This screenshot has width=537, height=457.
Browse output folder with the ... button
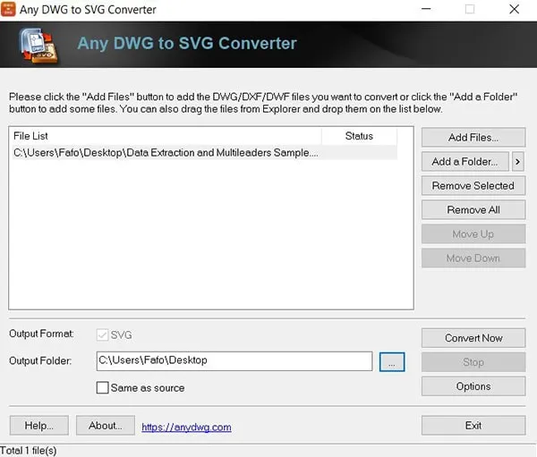(x=392, y=362)
